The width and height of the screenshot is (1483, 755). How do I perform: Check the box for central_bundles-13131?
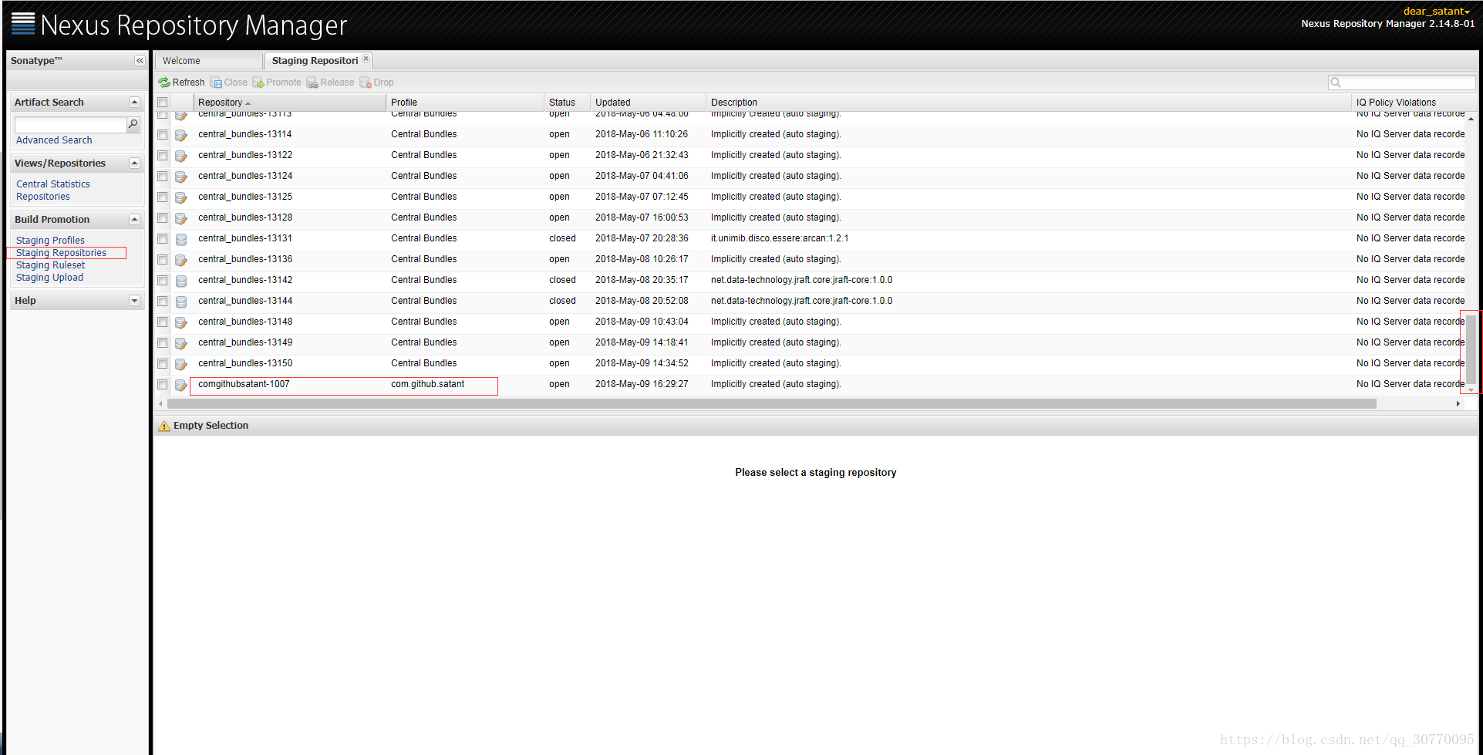[x=163, y=238]
